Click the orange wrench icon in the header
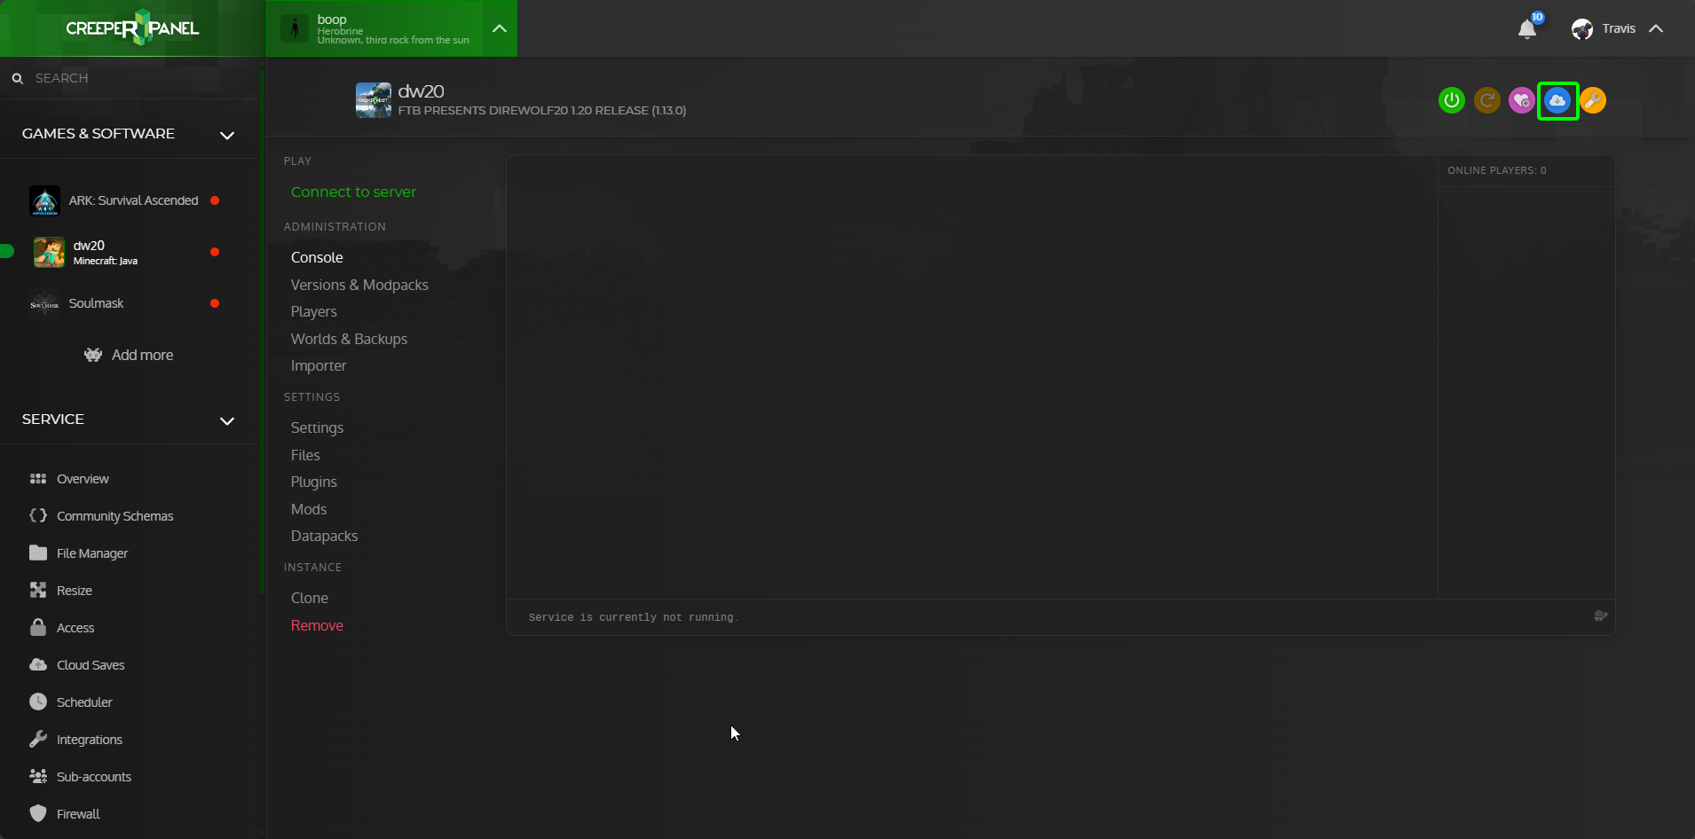Screen dimensions: 1695x839 point(1593,100)
